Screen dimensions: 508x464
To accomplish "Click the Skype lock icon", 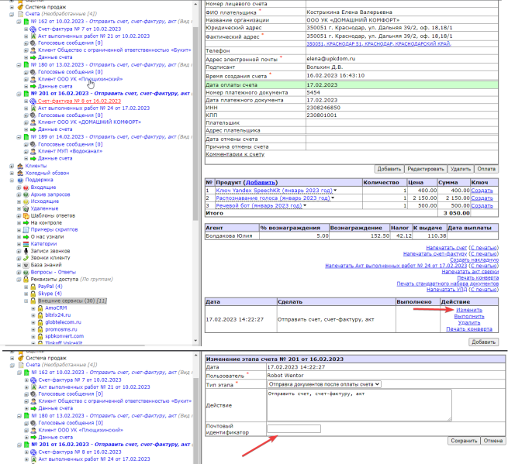I will tap(33, 294).
